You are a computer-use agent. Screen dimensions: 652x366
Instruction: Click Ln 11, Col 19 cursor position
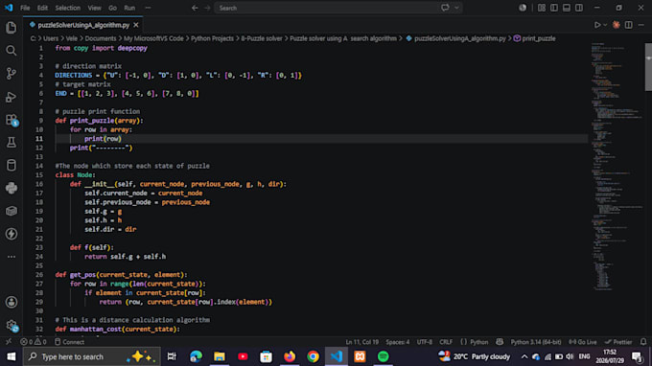coord(362,342)
